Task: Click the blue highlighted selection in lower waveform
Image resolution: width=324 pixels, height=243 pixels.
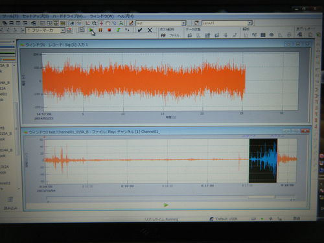Action: pos(263,161)
